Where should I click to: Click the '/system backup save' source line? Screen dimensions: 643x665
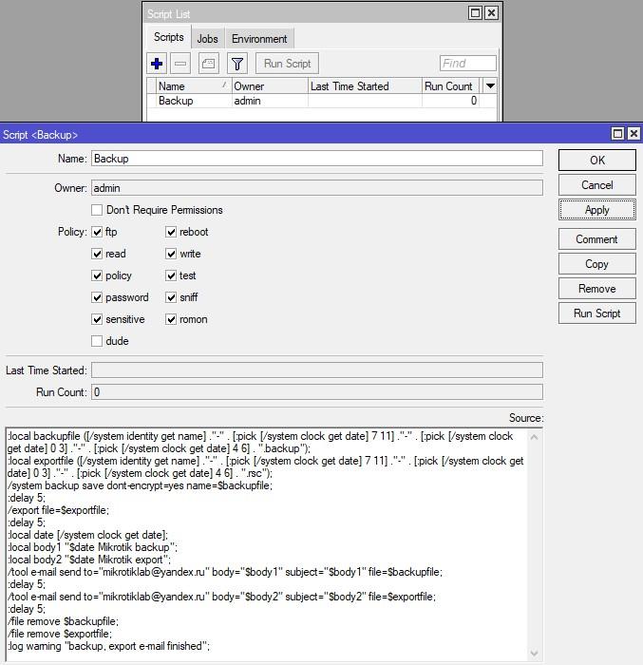(x=140, y=485)
